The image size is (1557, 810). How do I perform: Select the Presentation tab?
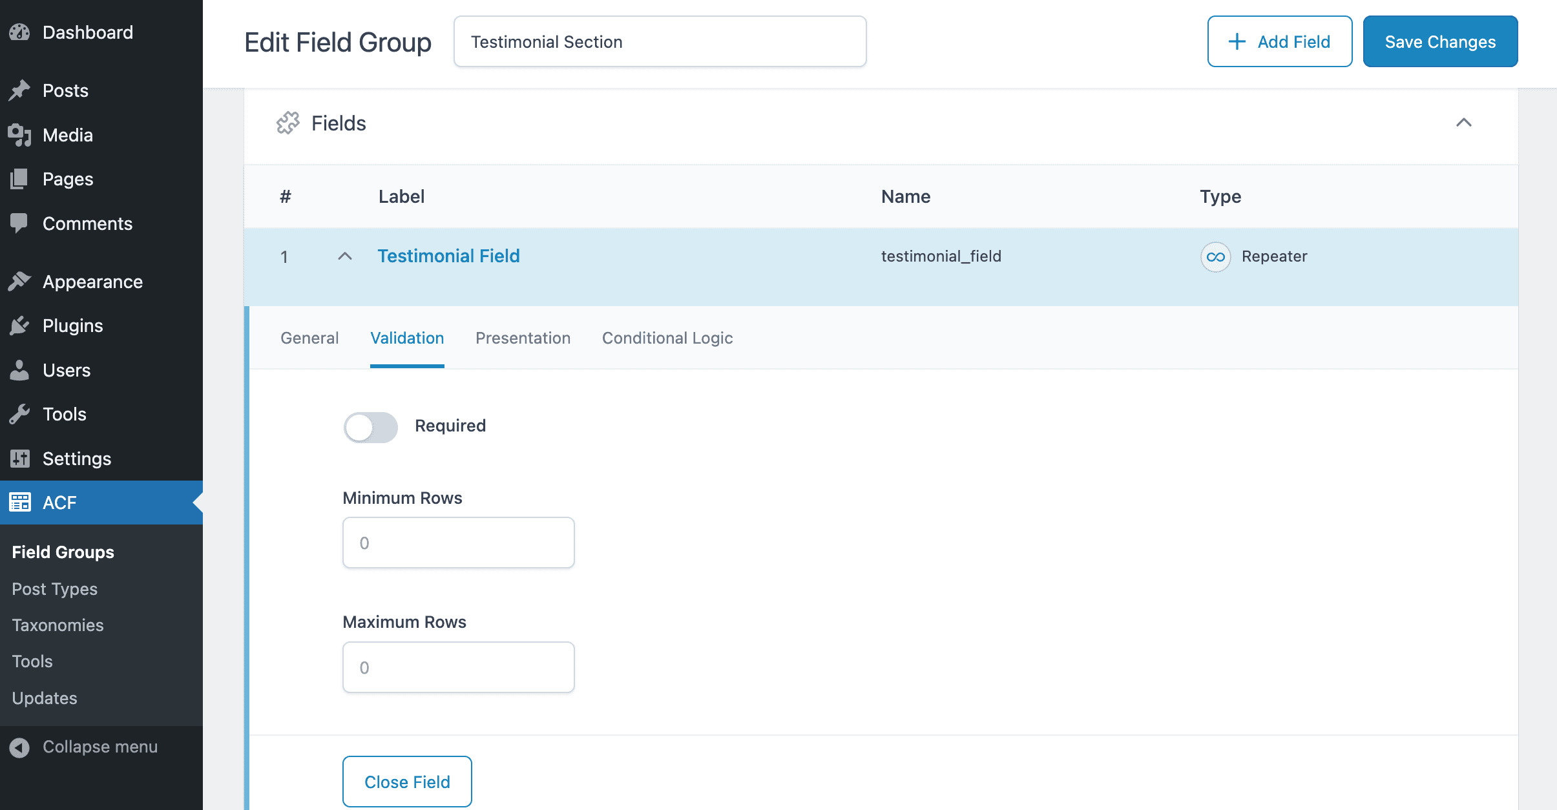[x=523, y=338]
